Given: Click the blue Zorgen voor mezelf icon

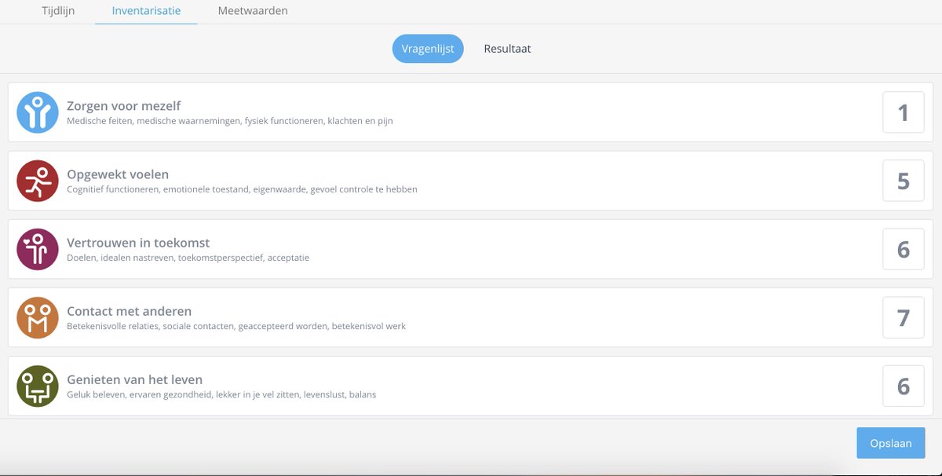Looking at the screenshot, I should point(38,112).
